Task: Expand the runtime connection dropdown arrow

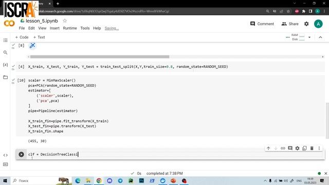Action: pos(309,38)
